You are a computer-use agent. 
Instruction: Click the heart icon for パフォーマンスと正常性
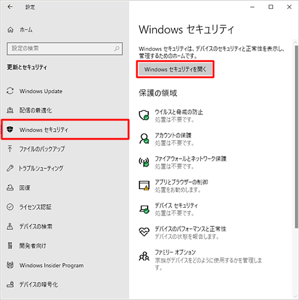pyautogui.click(x=144, y=232)
